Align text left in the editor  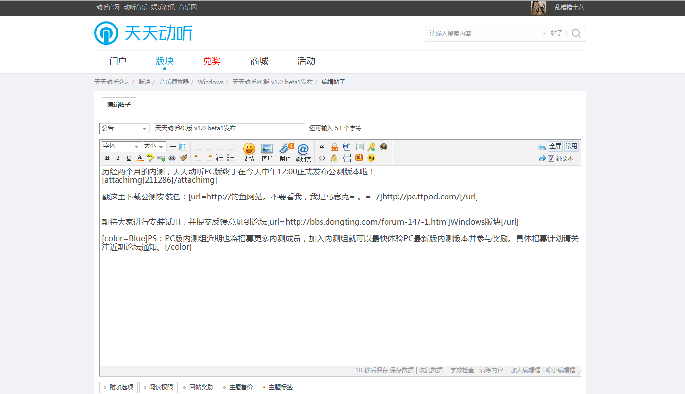pyautogui.click(x=209, y=147)
